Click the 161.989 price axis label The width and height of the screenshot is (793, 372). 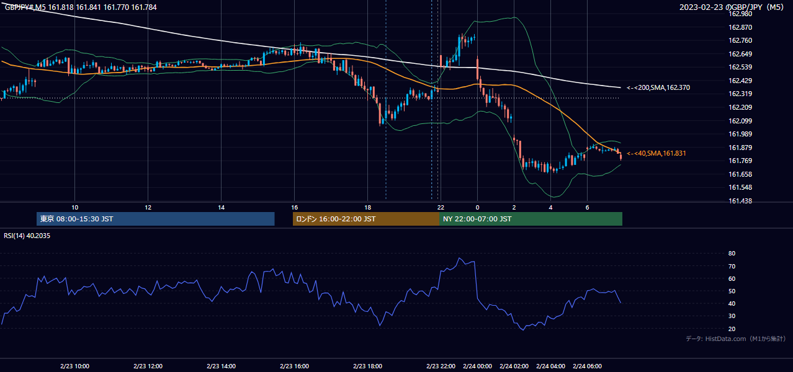pos(740,134)
